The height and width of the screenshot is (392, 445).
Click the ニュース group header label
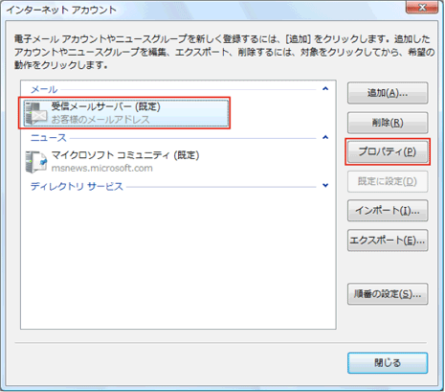tap(49, 138)
